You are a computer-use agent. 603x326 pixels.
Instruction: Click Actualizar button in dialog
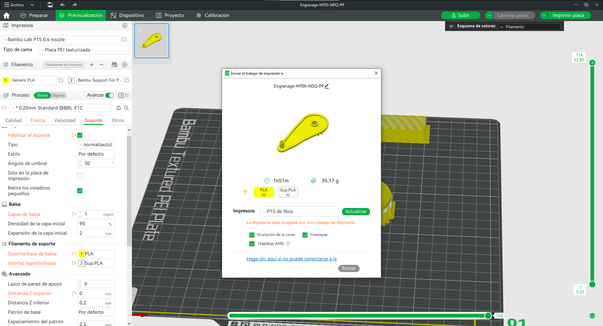[356, 211]
